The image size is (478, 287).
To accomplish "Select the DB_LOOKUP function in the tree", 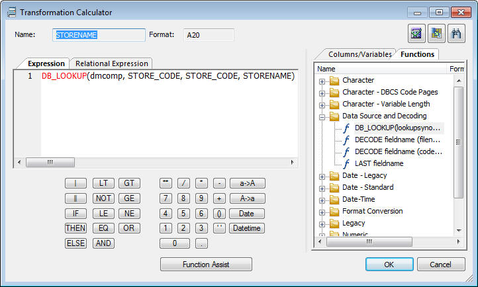I will pyautogui.click(x=397, y=128).
